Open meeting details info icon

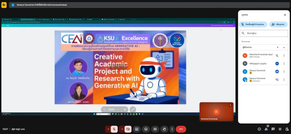pyautogui.click(x=259, y=129)
